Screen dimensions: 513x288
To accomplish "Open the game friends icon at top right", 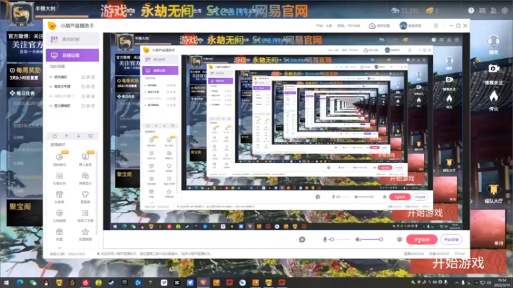I will coord(493,10).
